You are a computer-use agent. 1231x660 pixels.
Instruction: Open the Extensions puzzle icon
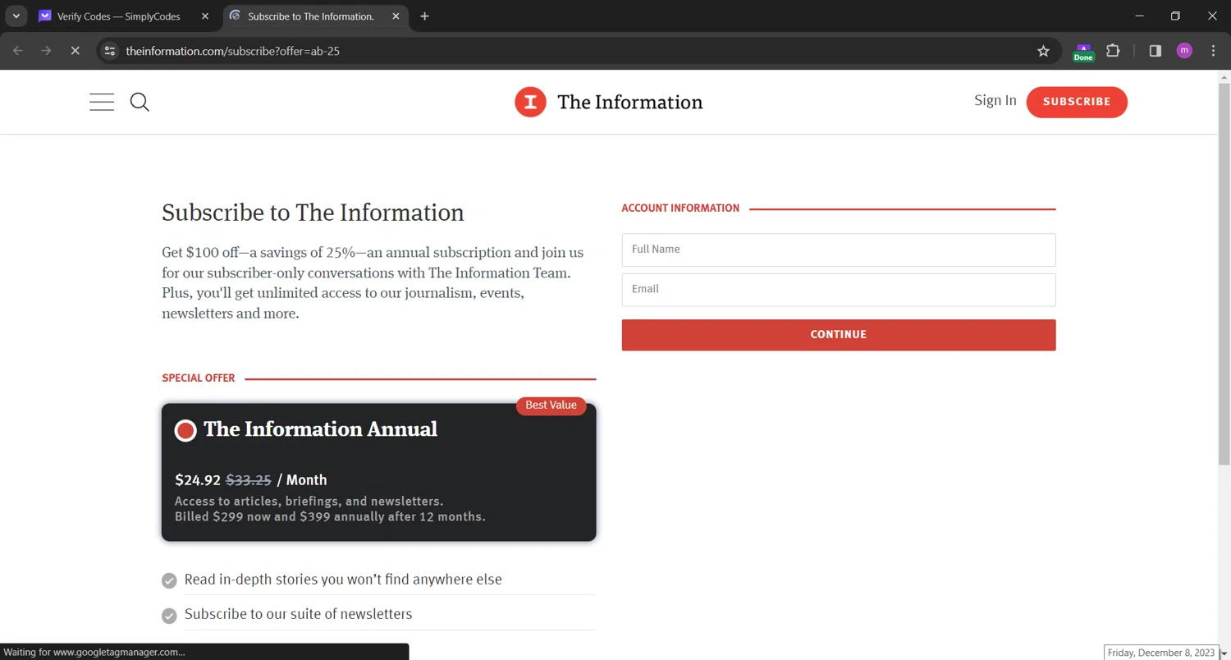pos(1113,51)
